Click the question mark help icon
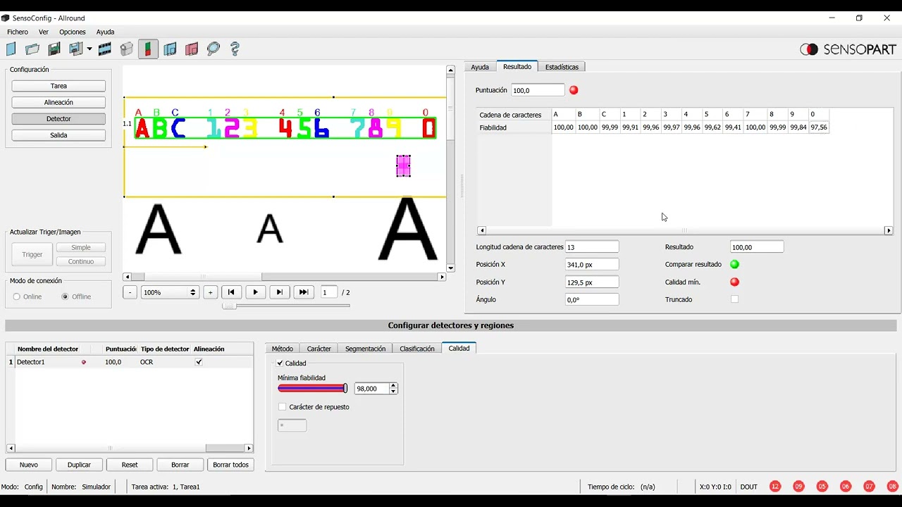902x507 pixels. [x=235, y=49]
